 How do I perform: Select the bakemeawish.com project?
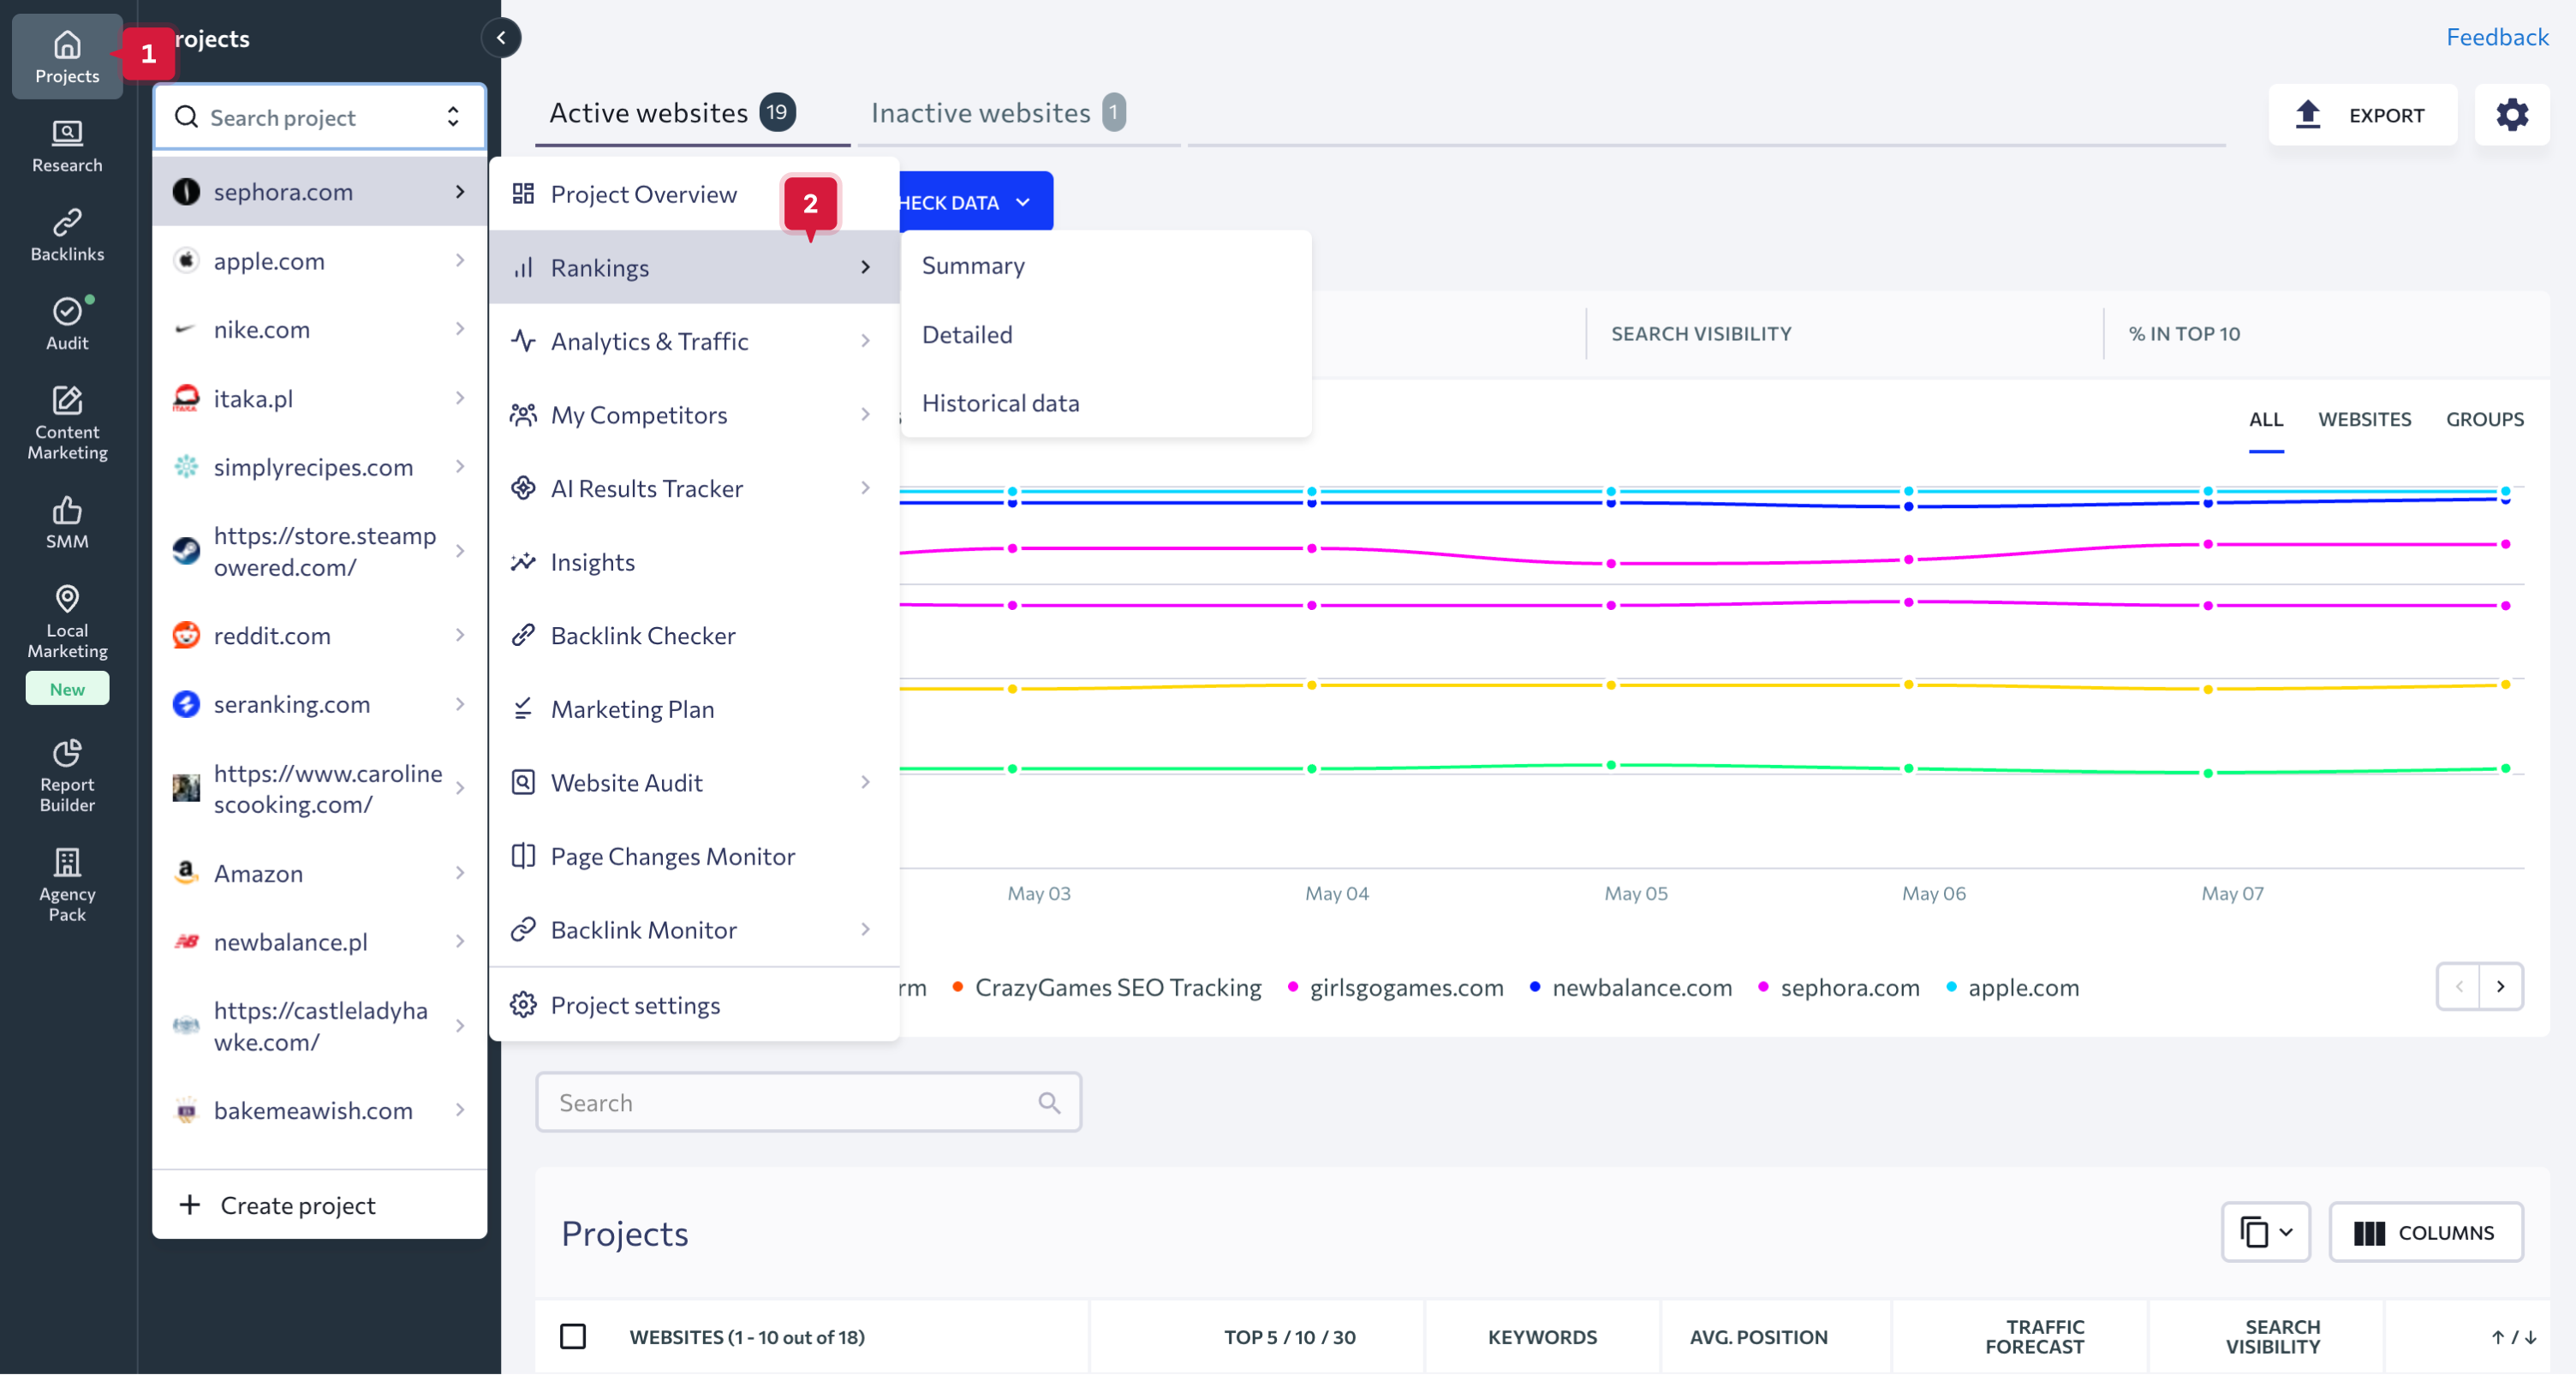319,1111
